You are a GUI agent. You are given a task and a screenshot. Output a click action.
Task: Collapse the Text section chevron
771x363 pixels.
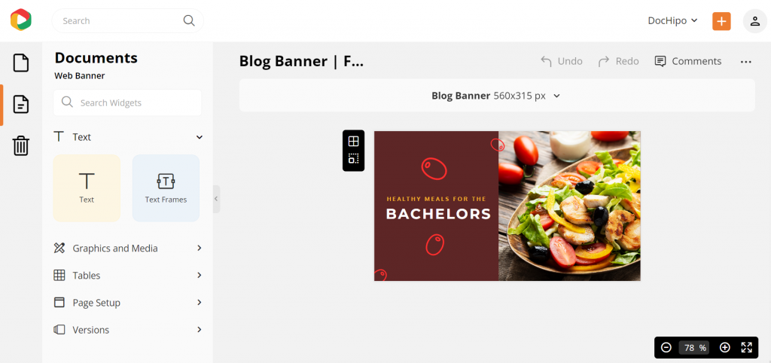point(199,137)
